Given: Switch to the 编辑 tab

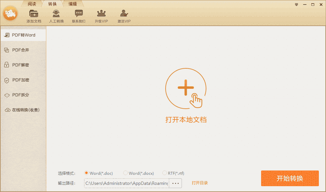Looking at the screenshot, I should pyautogui.click(x=72, y=4).
